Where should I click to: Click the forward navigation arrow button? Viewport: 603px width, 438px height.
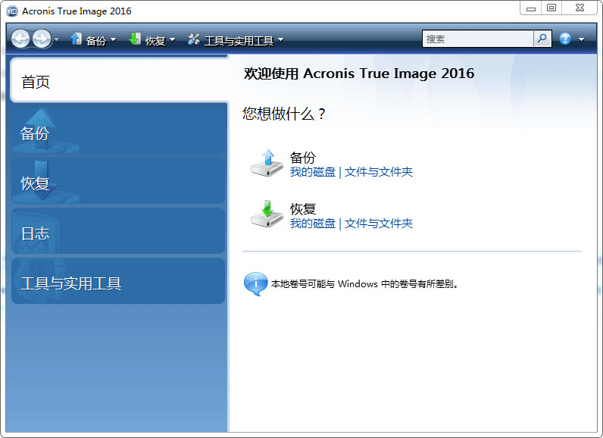click(41, 39)
